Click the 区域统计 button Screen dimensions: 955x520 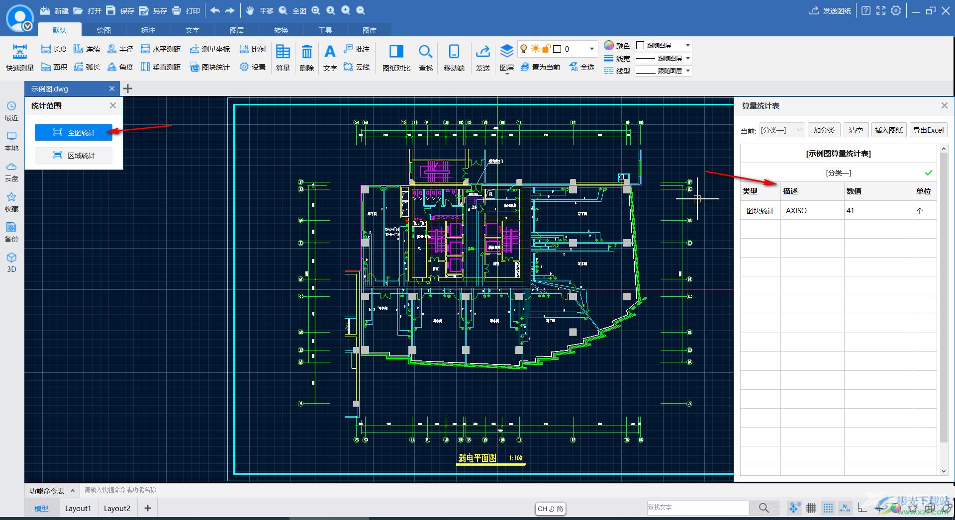74,156
